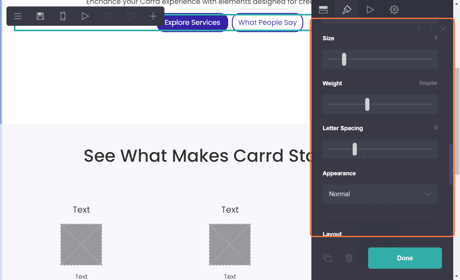Click the duplicate element icon
460x280 pixels.
click(x=328, y=258)
